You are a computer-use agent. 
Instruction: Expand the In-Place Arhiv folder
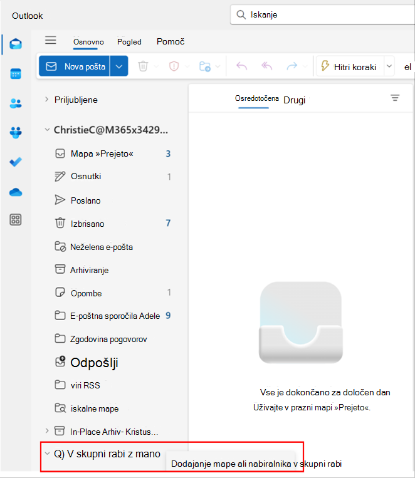tap(46, 431)
